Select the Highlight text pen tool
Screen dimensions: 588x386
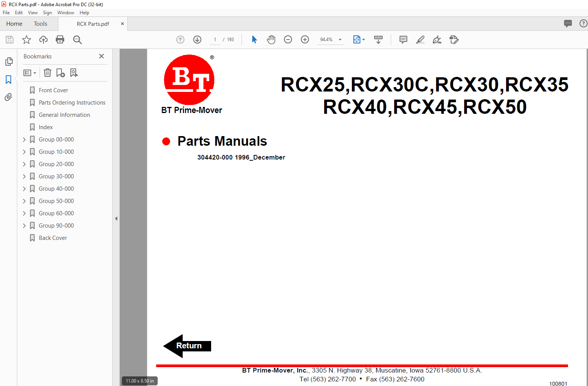tap(420, 40)
